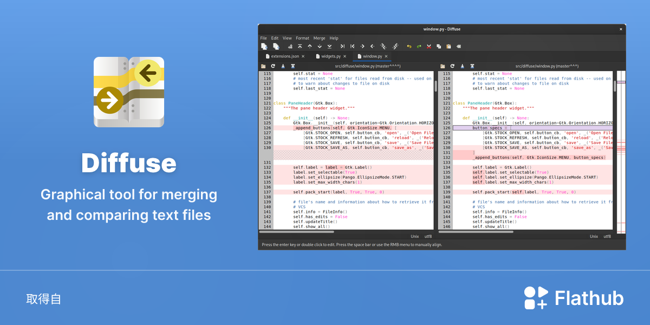Open the Format menu

click(x=302, y=38)
